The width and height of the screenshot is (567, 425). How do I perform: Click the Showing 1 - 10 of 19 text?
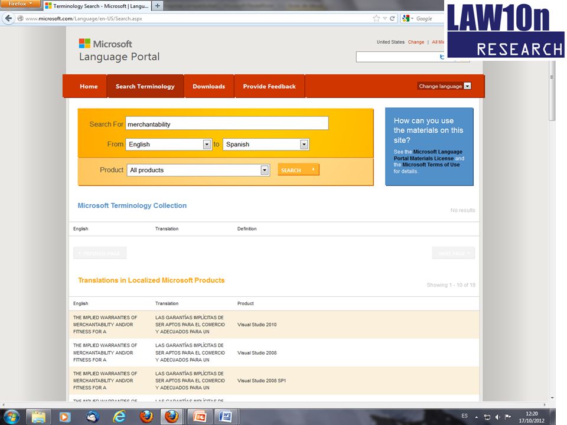451,285
